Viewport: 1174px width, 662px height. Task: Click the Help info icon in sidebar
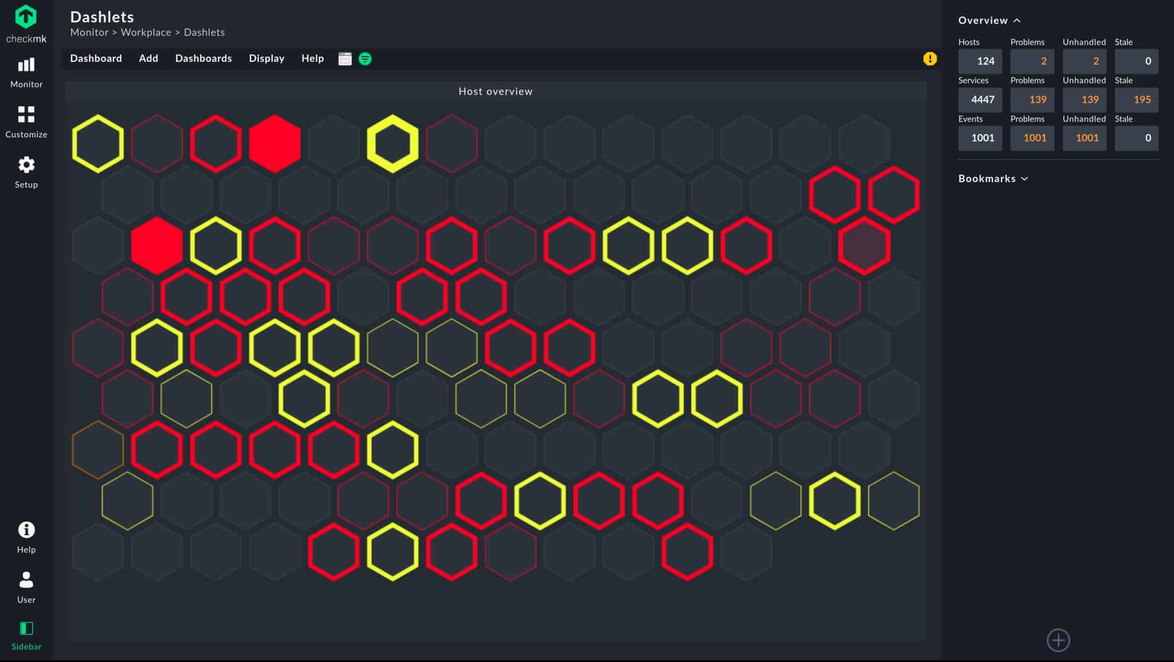[x=26, y=530]
